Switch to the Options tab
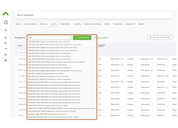The image size is (178, 128). pos(107,24)
